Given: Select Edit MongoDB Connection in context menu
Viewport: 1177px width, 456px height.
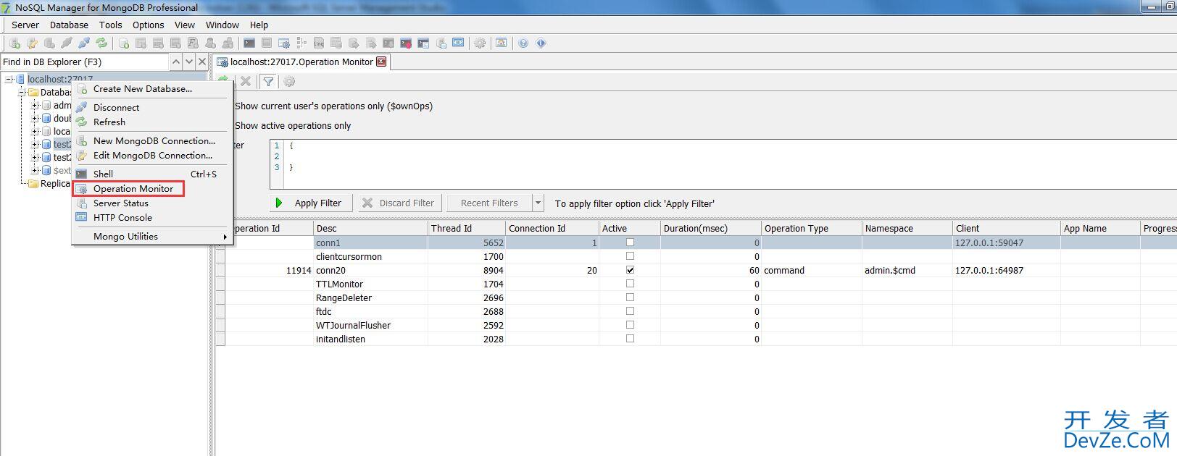Looking at the screenshot, I should [152, 155].
